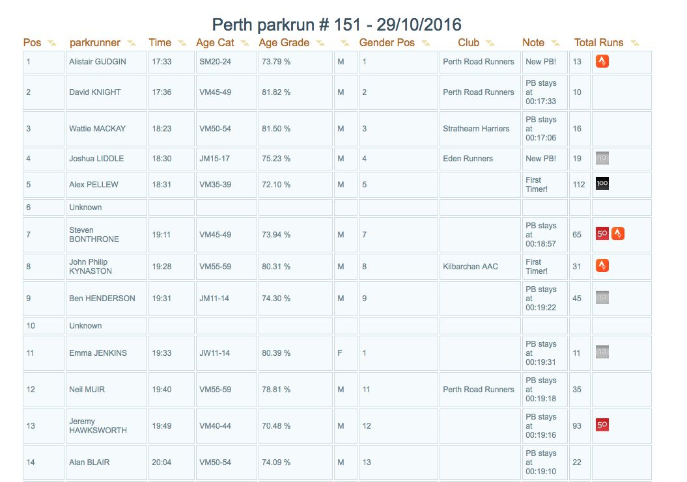Click the 50 club badge for Steven BONTHRONE
This screenshot has width=687, height=482.
[602, 234]
